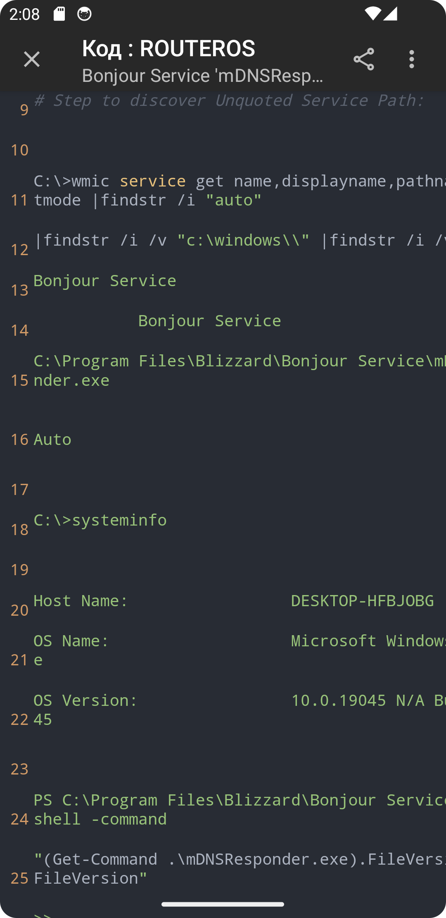Tap the host name DESKTOP-HFBJOBG
Viewport: 446px width, 918px height.
(362, 601)
